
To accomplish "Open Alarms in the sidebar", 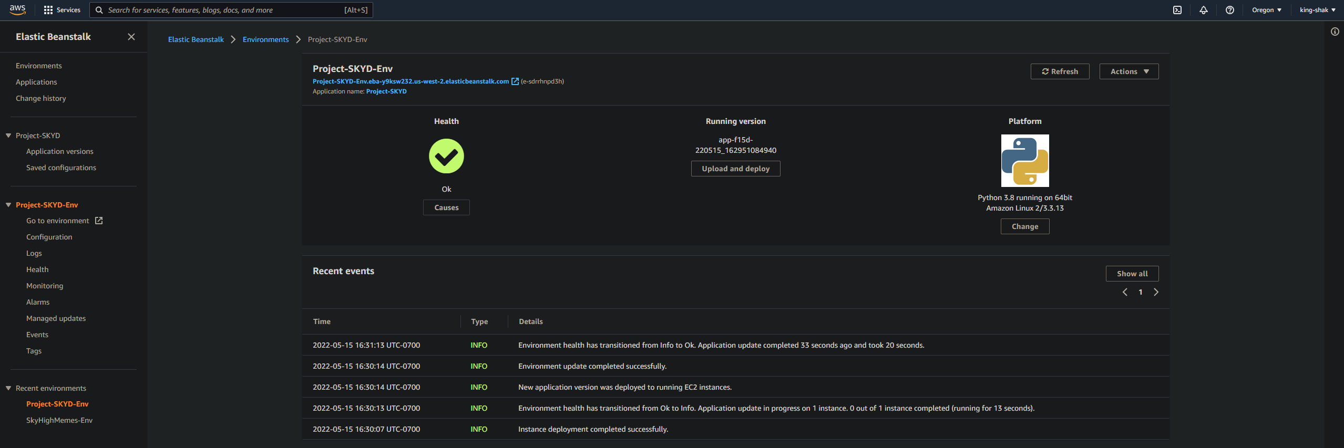I will (x=38, y=302).
